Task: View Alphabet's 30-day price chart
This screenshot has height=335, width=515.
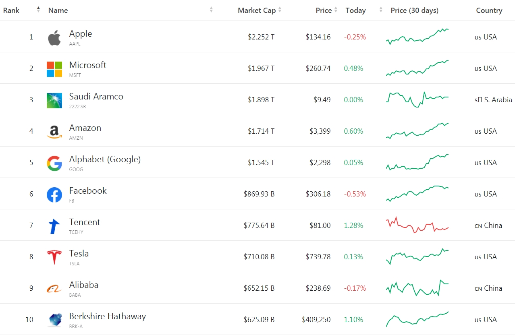Action: point(417,162)
